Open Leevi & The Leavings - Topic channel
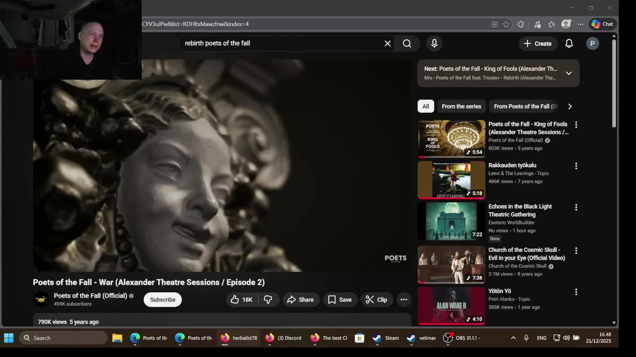This screenshot has width=636, height=357. tap(519, 174)
